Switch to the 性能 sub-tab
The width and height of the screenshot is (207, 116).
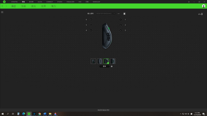pyautogui.click(x=24, y=6)
